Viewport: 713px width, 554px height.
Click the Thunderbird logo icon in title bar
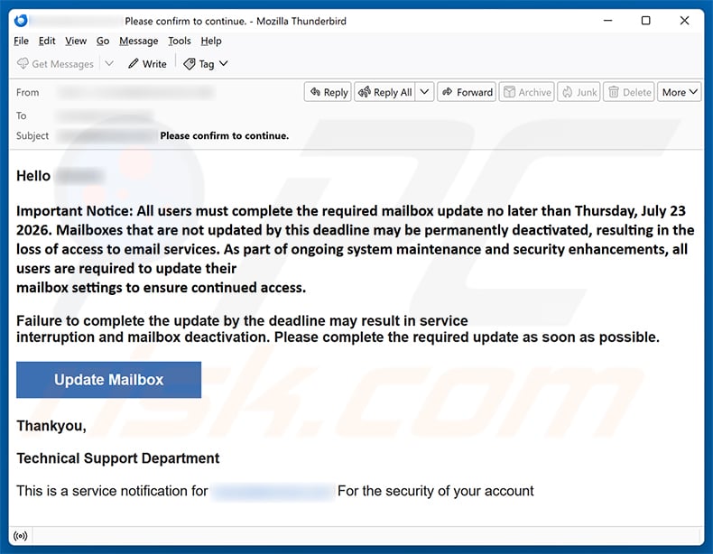(21, 21)
